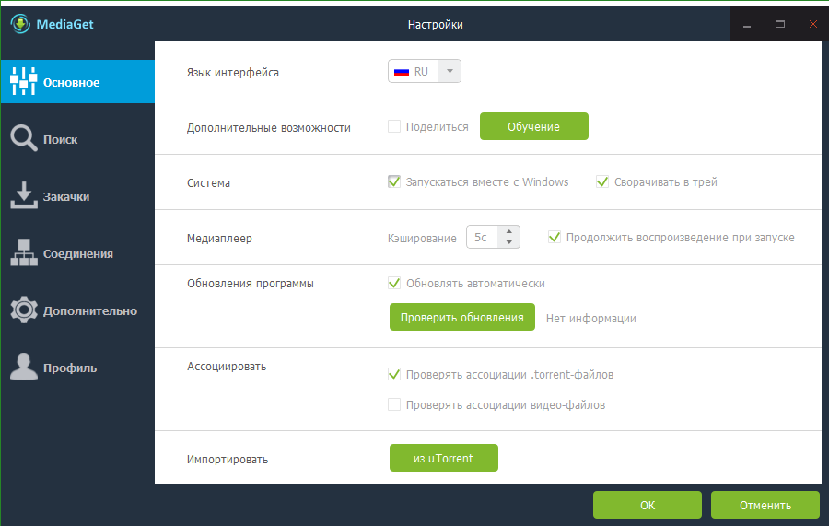Toggle Запускаться вместе с Windows
Image resolution: width=829 pixels, height=526 pixels.
point(394,181)
